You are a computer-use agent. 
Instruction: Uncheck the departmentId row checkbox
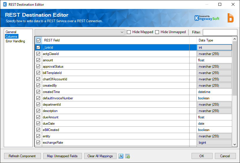click(x=38, y=105)
